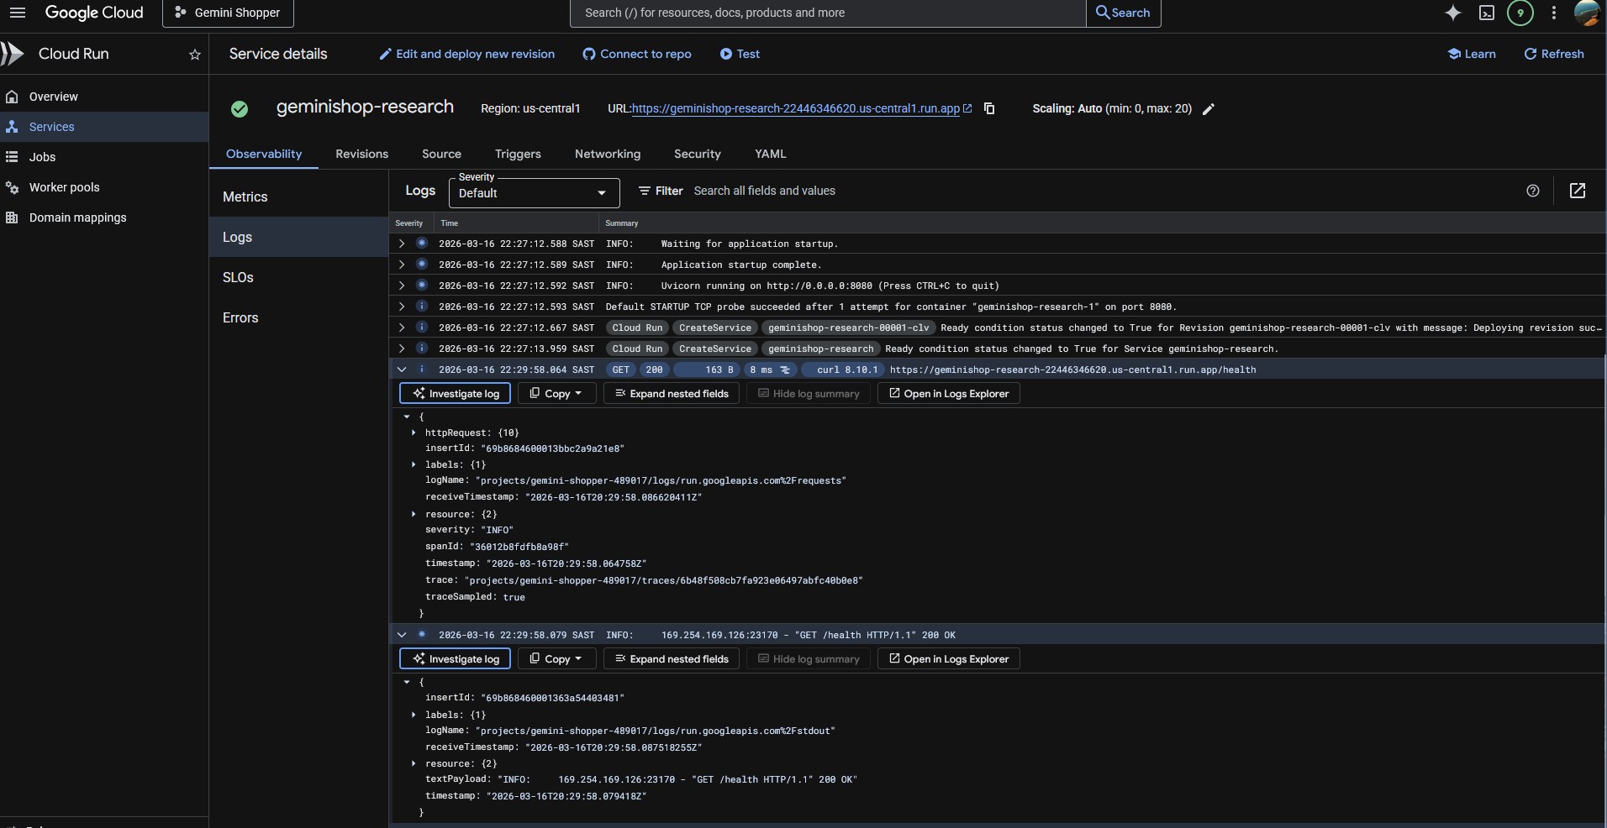Viewport: 1607px width, 828px height.
Task: Click the logs help question icon
Action: point(1532,191)
